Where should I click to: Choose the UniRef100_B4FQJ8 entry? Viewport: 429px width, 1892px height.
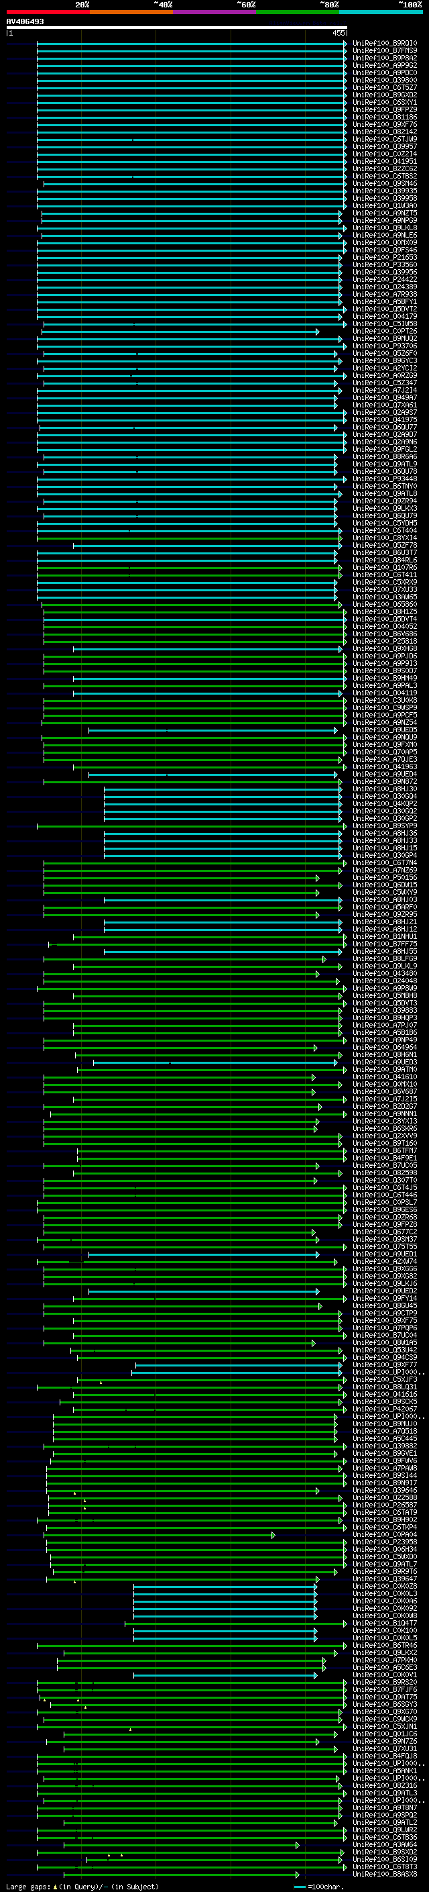pos(385,1756)
